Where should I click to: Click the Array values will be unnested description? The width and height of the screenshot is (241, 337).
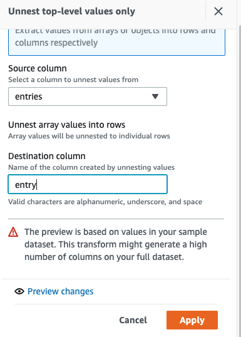[89, 136]
